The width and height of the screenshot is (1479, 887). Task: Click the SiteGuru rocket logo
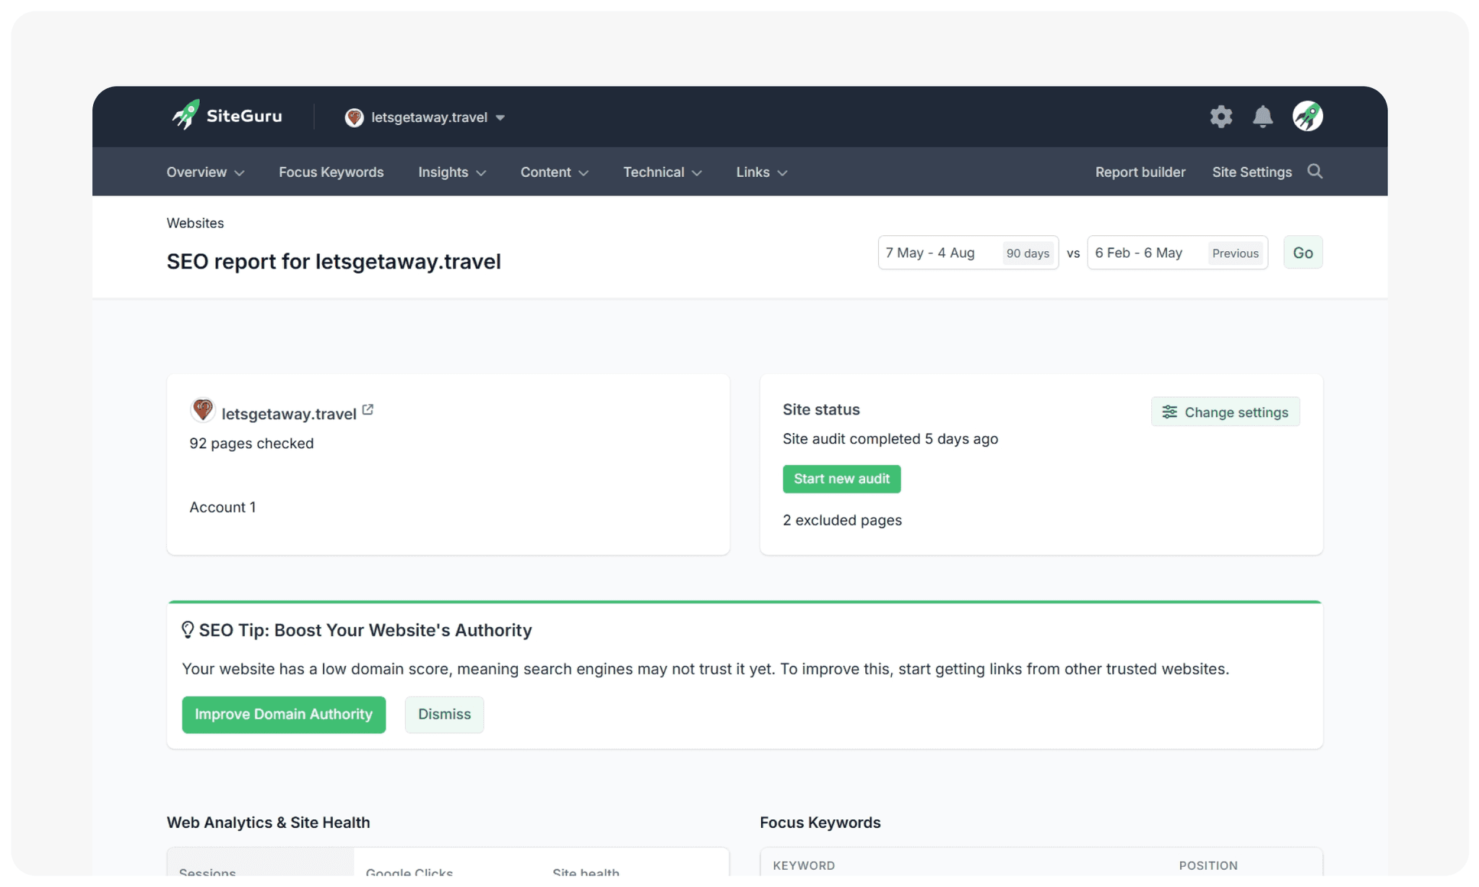[x=186, y=115]
